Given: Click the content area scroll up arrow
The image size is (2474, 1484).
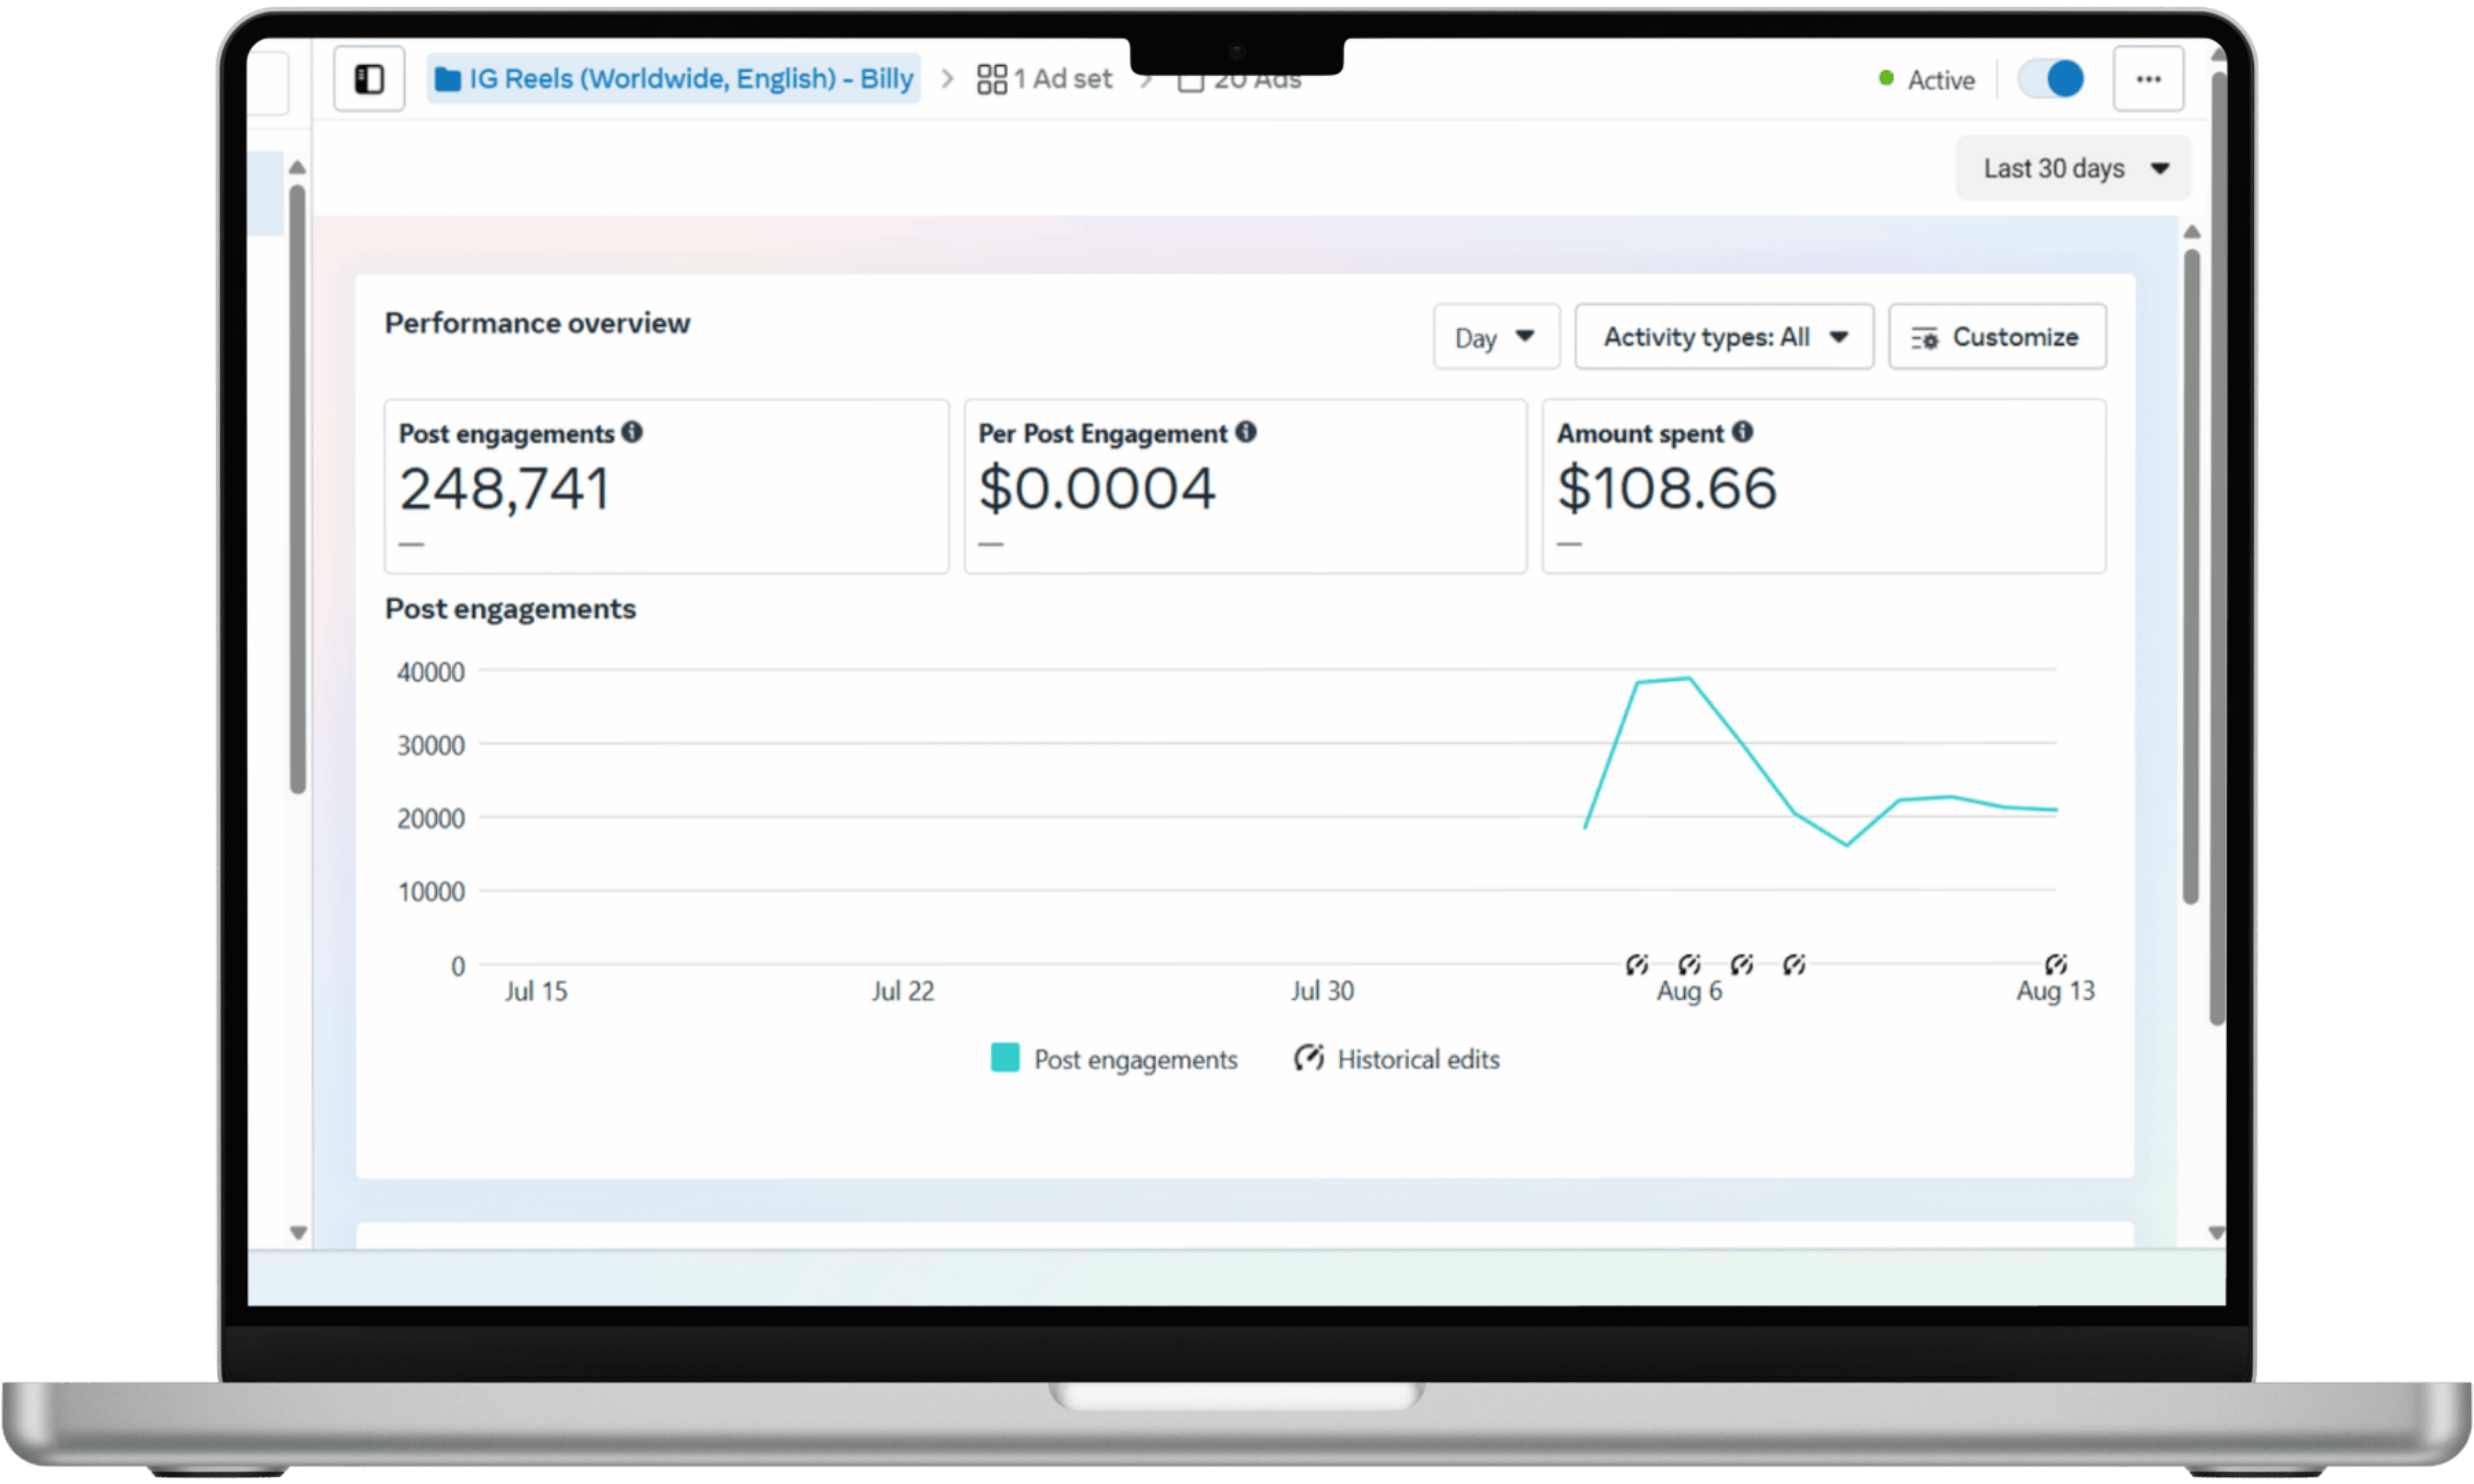Looking at the screenshot, I should [x=2192, y=232].
